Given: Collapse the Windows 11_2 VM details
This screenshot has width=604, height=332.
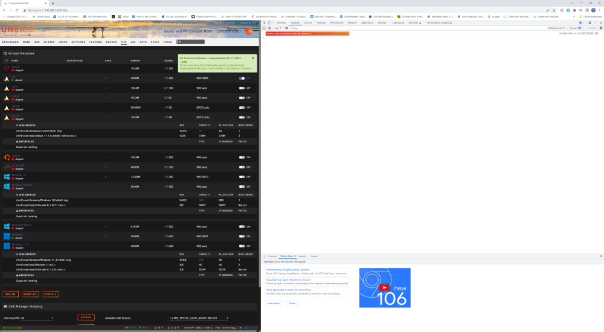Looking at the screenshot, I should click(20, 244).
